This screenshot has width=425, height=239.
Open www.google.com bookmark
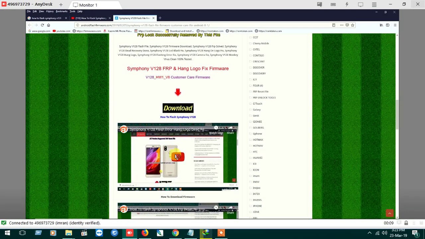click(x=39, y=31)
